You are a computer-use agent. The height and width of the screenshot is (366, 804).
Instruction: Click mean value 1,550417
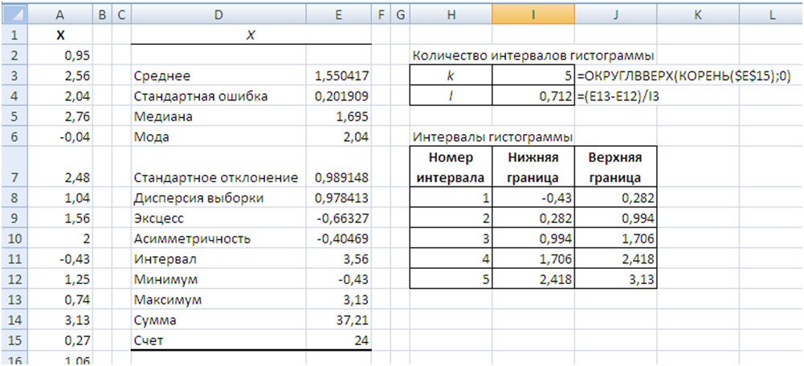click(338, 76)
